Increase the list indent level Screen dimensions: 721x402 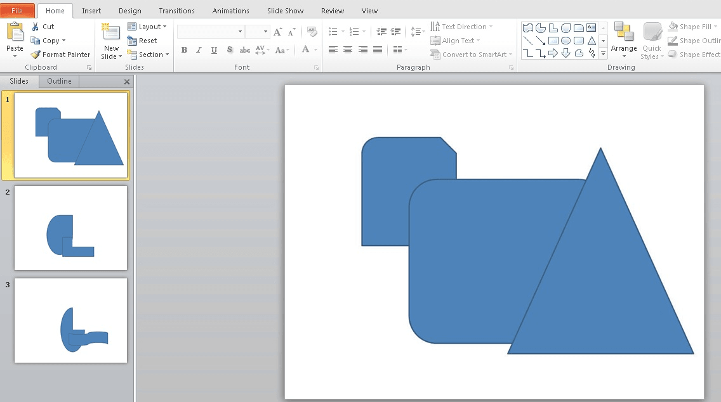tap(396, 32)
